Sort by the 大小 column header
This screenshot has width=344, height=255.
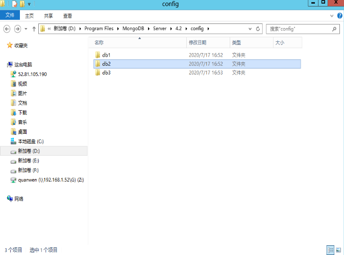[288, 42]
